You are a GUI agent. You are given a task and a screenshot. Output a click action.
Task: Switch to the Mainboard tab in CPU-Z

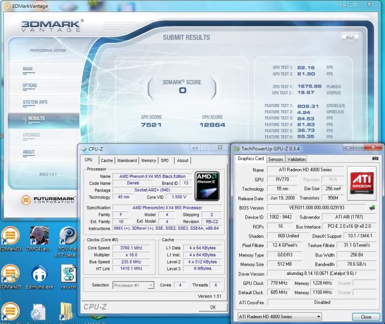[x=127, y=160]
